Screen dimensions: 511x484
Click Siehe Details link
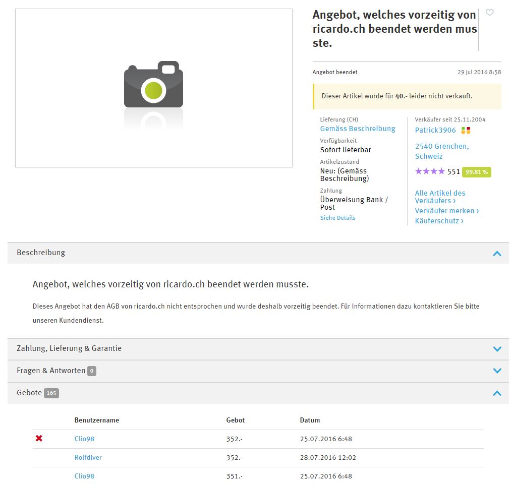click(337, 218)
